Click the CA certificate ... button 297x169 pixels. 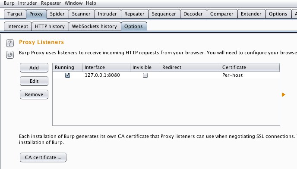tap(43, 157)
